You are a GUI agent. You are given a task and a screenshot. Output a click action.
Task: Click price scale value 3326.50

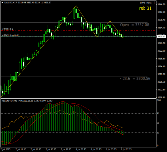pos(161,43)
